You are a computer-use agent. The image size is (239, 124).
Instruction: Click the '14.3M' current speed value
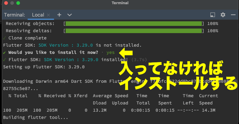[x=208, y=110]
